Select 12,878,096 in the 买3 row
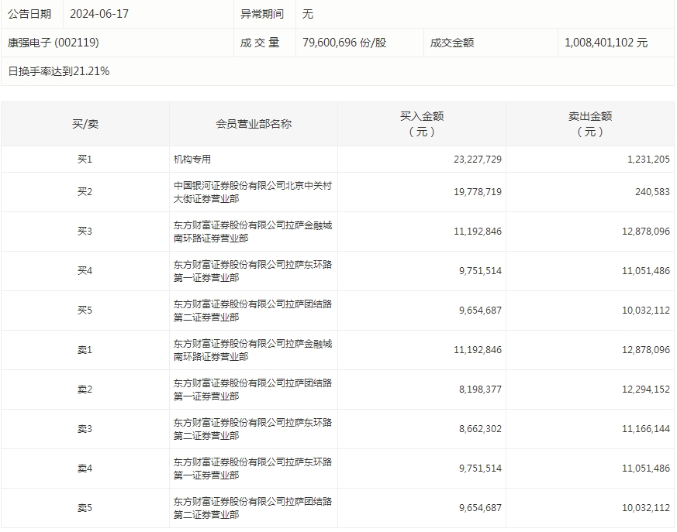Viewport: 677px width, 532px height. pyautogui.click(x=646, y=231)
